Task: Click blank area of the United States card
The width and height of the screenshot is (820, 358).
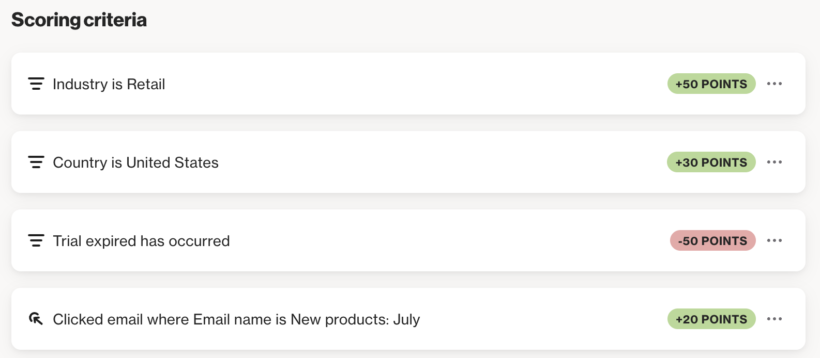Action: tap(439, 162)
